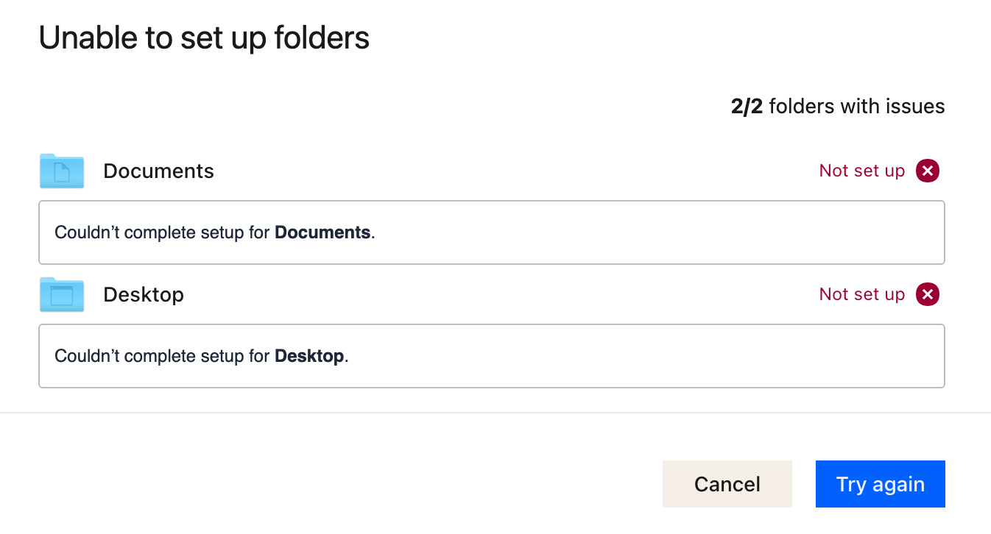
Task: Click the '2/2 folders with issues' summary
Action: 837,106
